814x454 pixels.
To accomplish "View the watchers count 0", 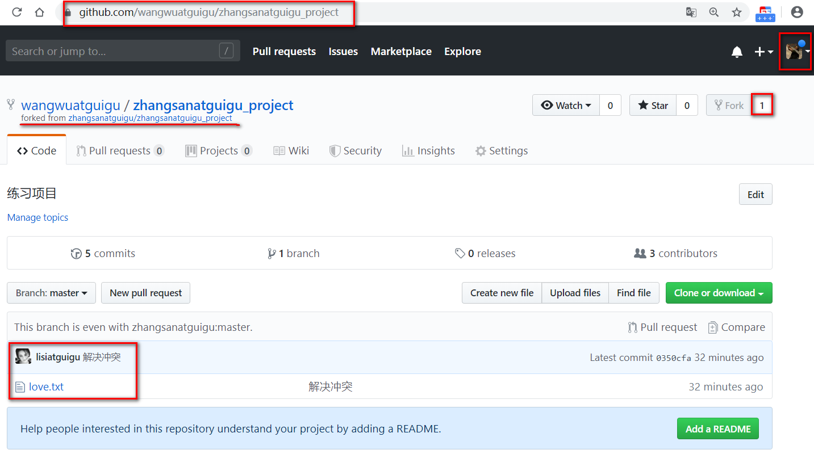I will (610, 105).
